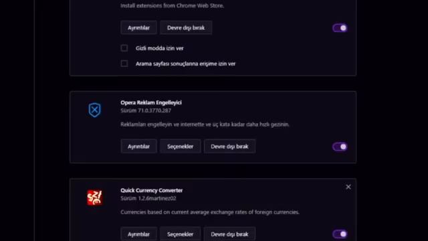Viewport: 428px width, 241px height.
Task: Turn off Quick Currency Converter toggle switch
Action: [x=340, y=234]
